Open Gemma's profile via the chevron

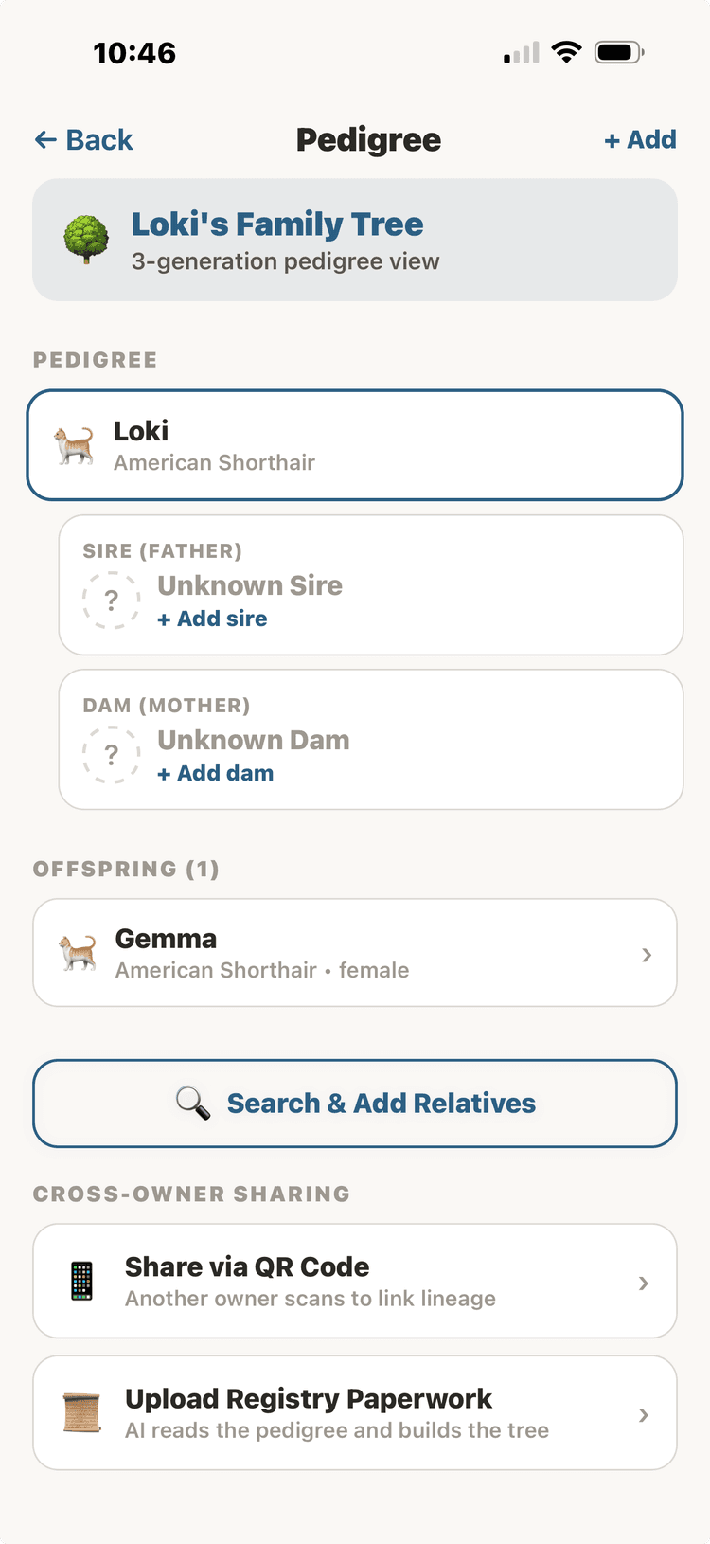647,955
